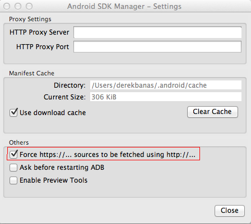Image resolution: width=251 pixels, height=224 pixels.
Task: Click the window close control in title bar
Action: click(7, 6)
